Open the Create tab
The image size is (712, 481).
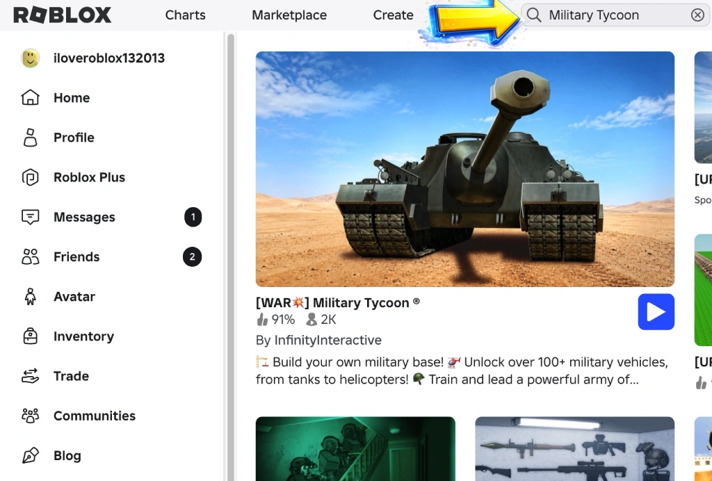click(x=394, y=15)
